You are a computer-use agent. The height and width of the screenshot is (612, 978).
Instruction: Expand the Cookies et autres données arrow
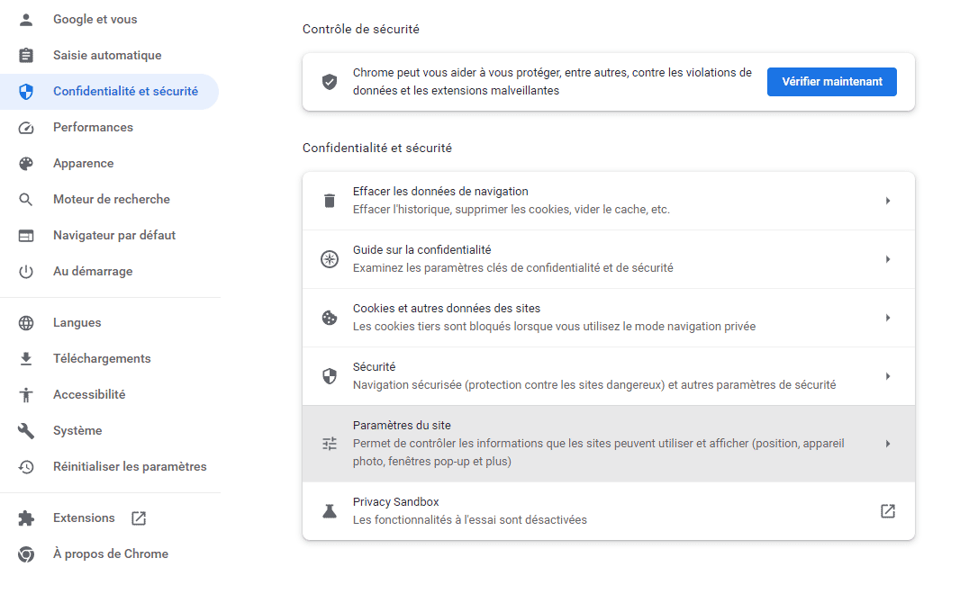click(887, 318)
